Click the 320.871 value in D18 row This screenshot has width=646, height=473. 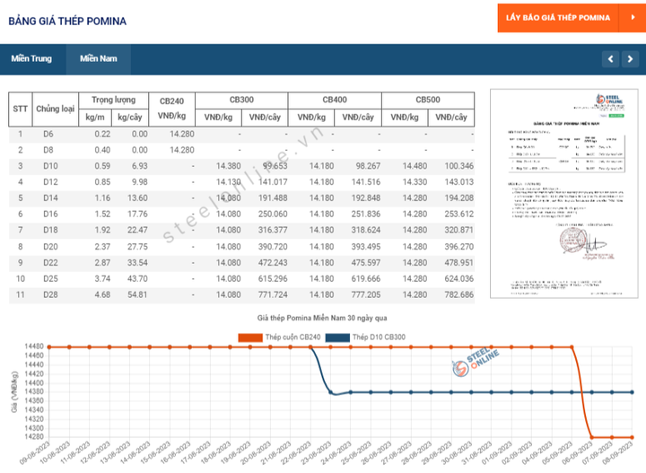tap(459, 231)
